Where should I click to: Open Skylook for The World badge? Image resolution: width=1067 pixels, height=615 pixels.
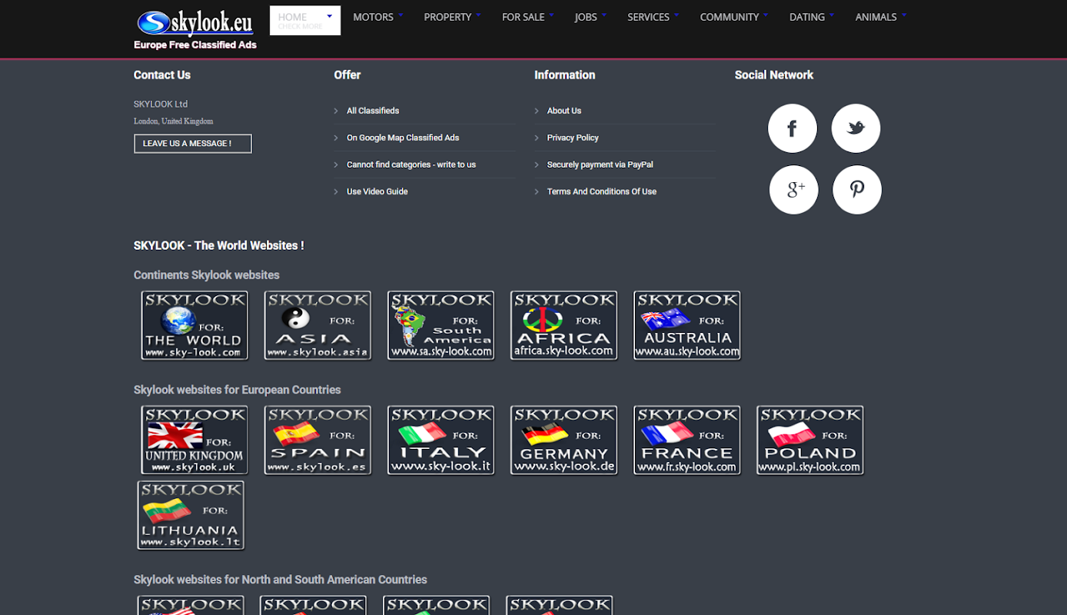click(x=194, y=325)
